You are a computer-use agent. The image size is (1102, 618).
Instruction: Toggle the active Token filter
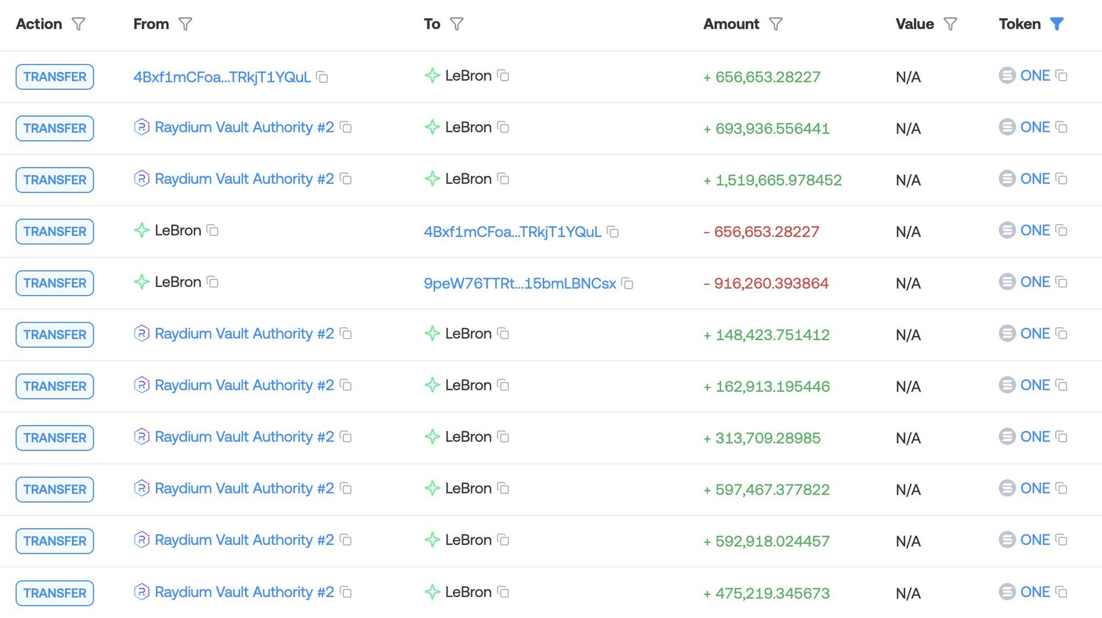click(x=1057, y=24)
